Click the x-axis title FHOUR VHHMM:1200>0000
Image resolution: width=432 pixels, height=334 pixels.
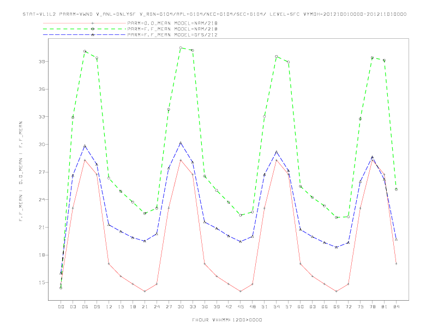(x=227, y=320)
